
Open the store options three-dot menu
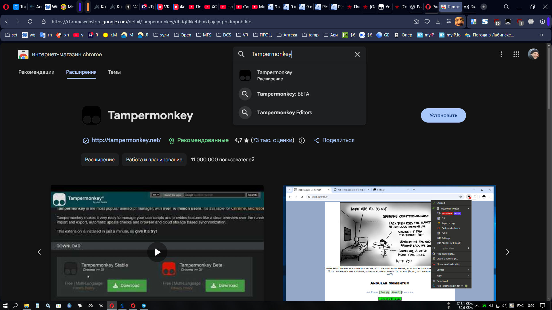pyautogui.click(x=501, y=54)
